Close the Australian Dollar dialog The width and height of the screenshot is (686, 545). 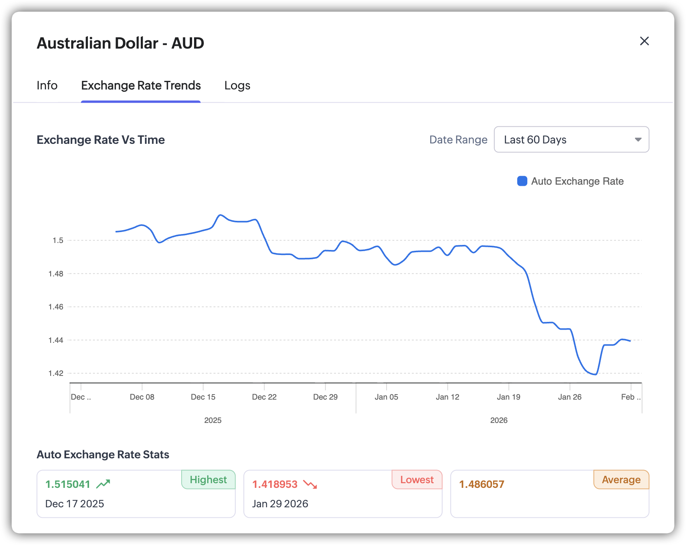coord(644,41)
